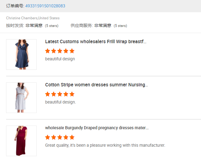Click fifth star of Frill Wrap dress rating
Viewport: 201px width, 162px height.
tap(72, 51)
